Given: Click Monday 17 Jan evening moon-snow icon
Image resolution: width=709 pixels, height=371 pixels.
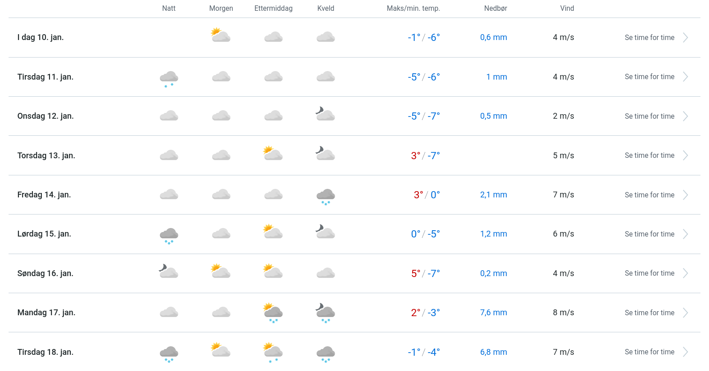Looking at the screenshot, I should coord(325,313).
